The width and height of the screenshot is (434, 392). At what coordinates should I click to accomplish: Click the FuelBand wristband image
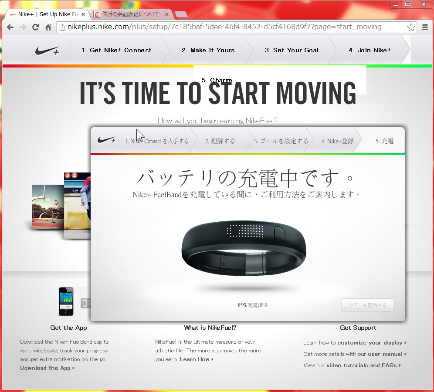click(x=244, y=248)
